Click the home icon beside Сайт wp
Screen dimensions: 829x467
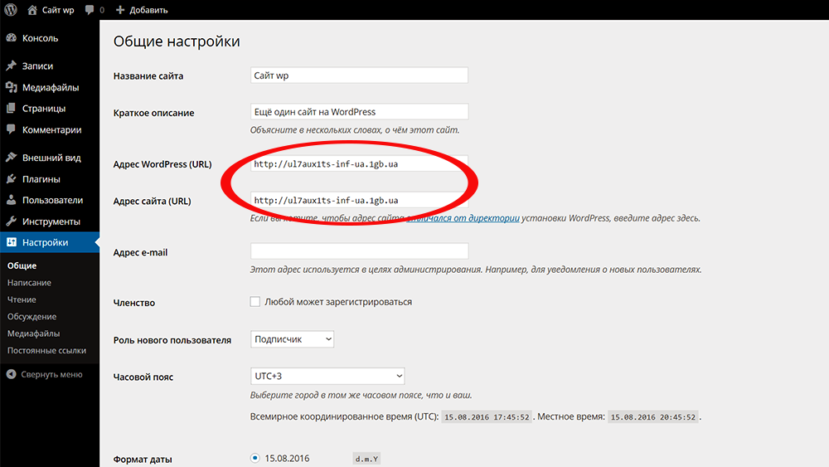point(32,9)
